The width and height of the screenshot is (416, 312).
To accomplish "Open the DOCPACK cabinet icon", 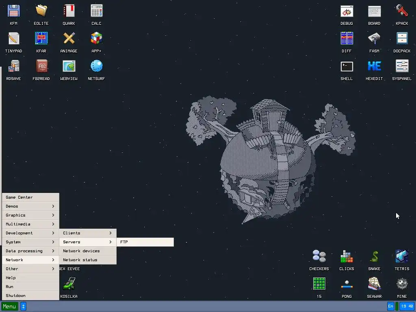I will 402,39.
